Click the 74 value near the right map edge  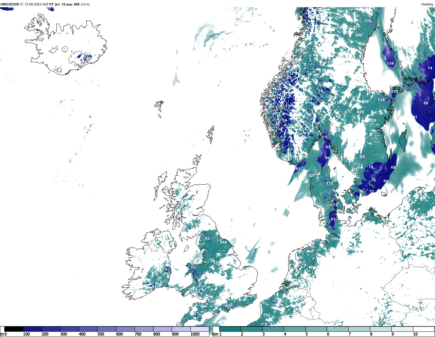(x=430, y=68)
